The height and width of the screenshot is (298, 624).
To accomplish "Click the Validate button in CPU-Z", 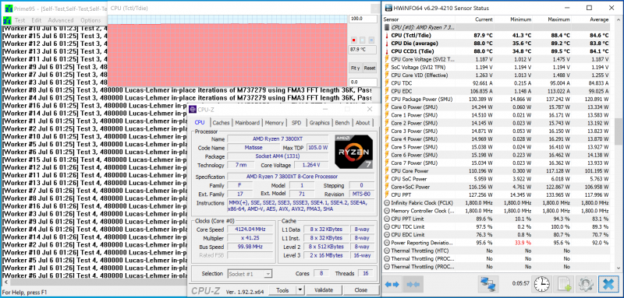I will coord(324,290).
